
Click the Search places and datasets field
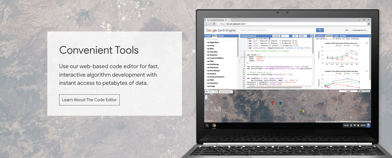coord(277,30)
